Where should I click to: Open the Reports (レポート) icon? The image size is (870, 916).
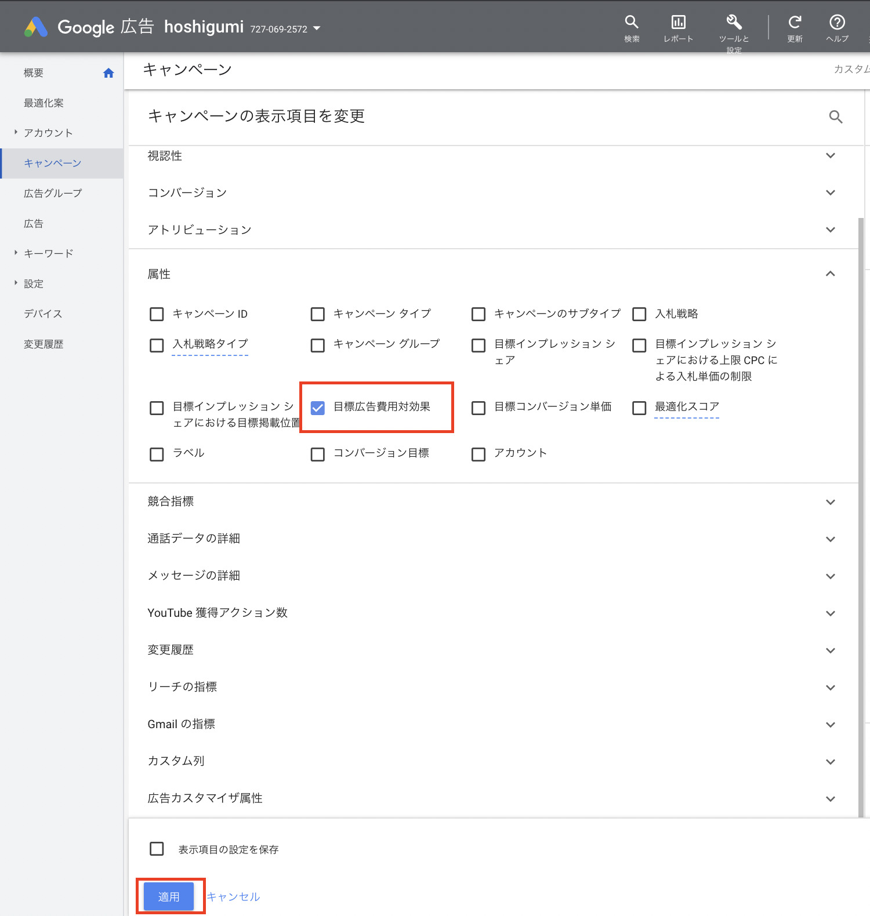[x=678, y=23]
